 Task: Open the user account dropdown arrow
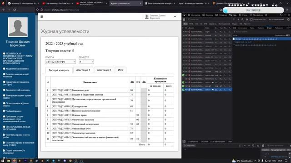coord(175,17)
